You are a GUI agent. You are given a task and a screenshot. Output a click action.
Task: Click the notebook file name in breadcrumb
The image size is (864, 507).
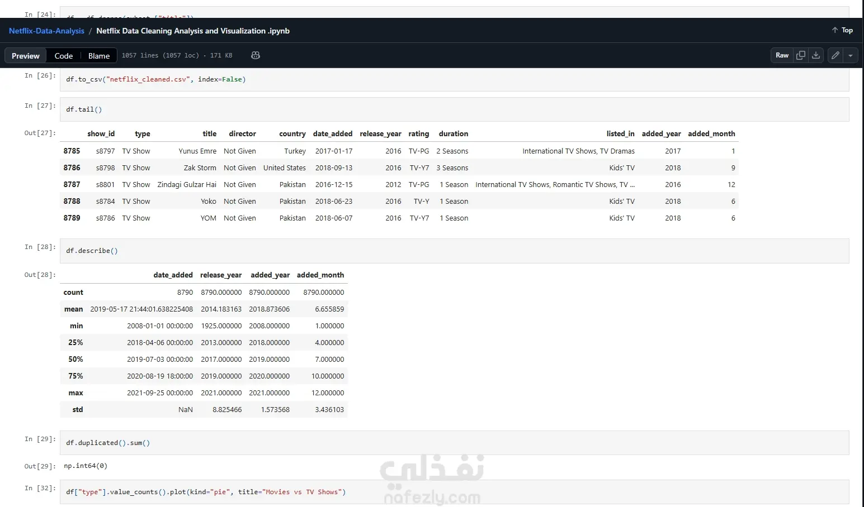click(193, 31)
